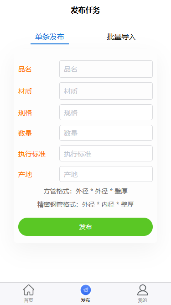The width and height of the screenshot is (171, 305).
Task: Click the 数量 input box
Action: 106,133
